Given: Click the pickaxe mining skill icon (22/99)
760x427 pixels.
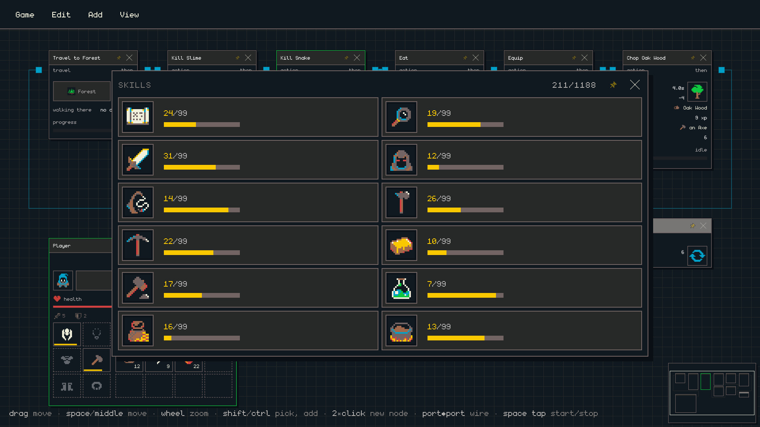Looking at the screenshot, I should (138, 245).
